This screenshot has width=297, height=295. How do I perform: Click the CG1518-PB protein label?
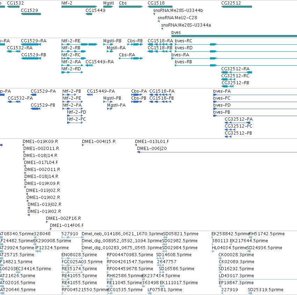161,98
